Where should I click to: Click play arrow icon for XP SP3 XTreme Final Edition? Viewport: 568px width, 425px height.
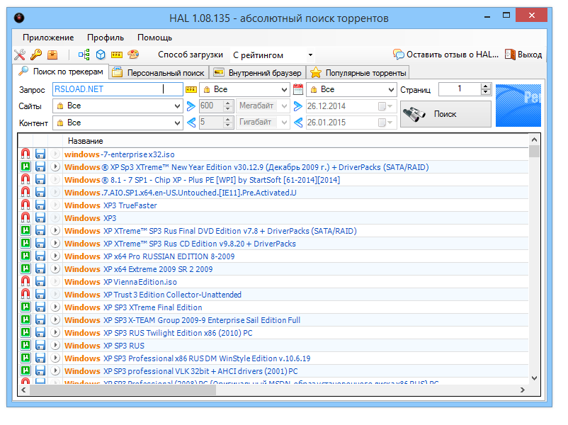[56, 307]
